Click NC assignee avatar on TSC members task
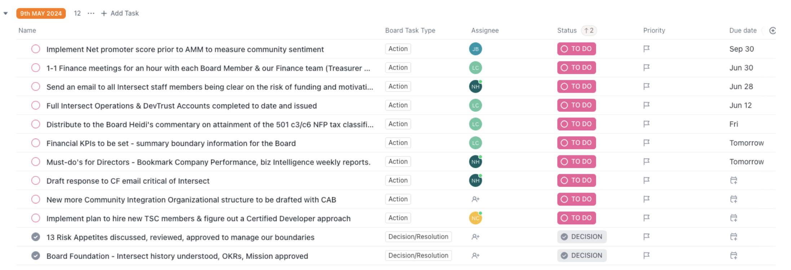The image size is (791, 270). [476, 218]
